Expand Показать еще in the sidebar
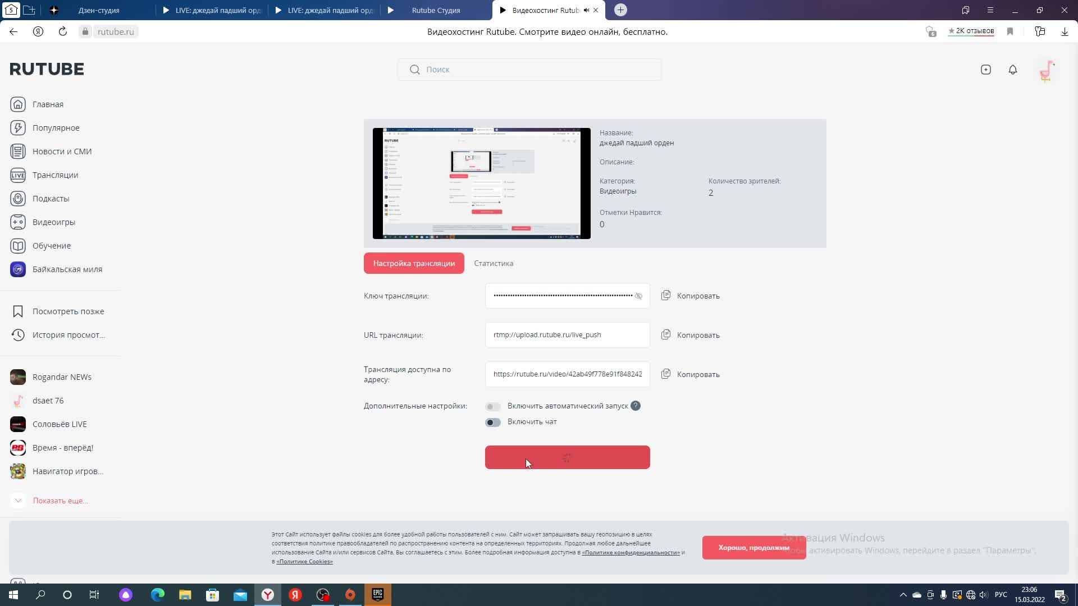Image resolution: width=1078 pixels, height=606 pixels. click(60, 501)
